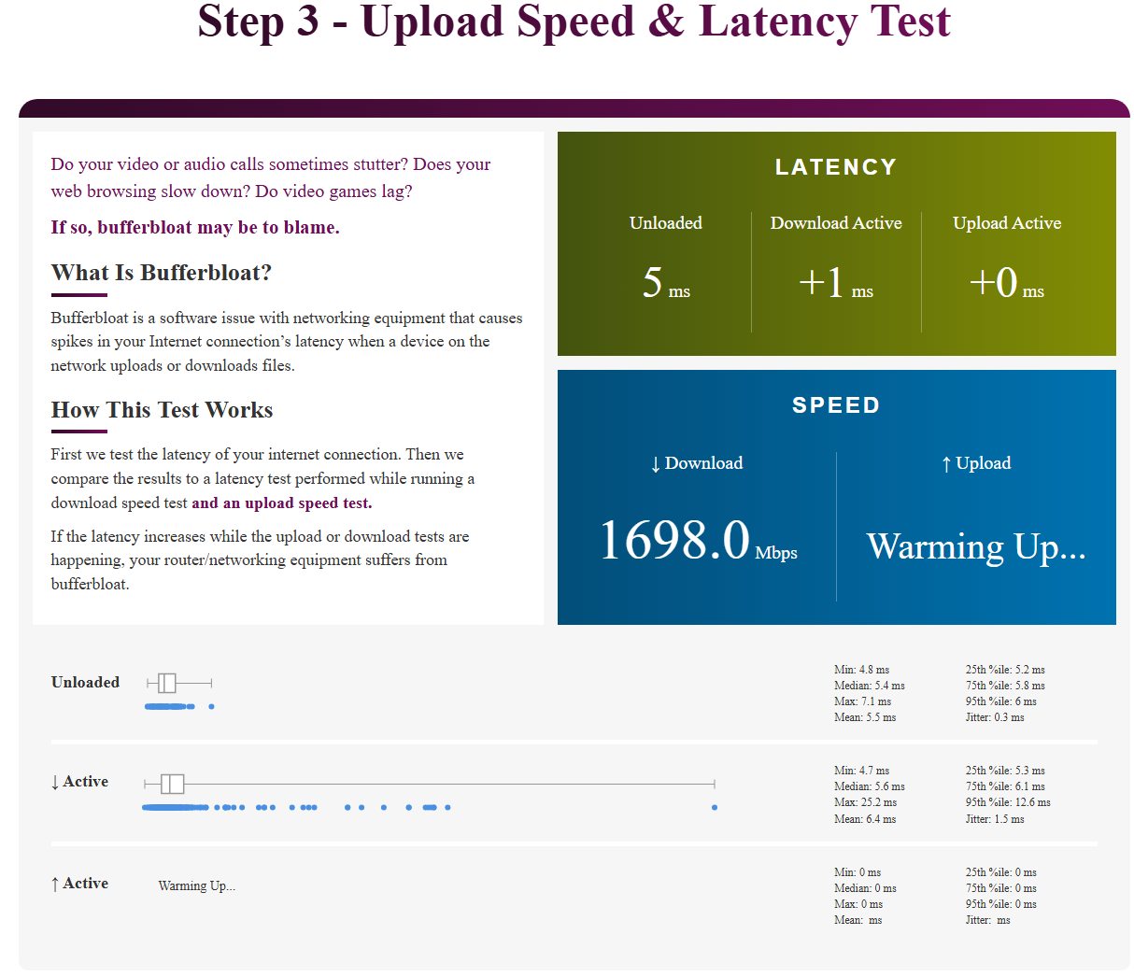The image size is (1134, 977).
Task: Click 'Max: 7.1 ms' in Unloaded stats
Action: 862,701
